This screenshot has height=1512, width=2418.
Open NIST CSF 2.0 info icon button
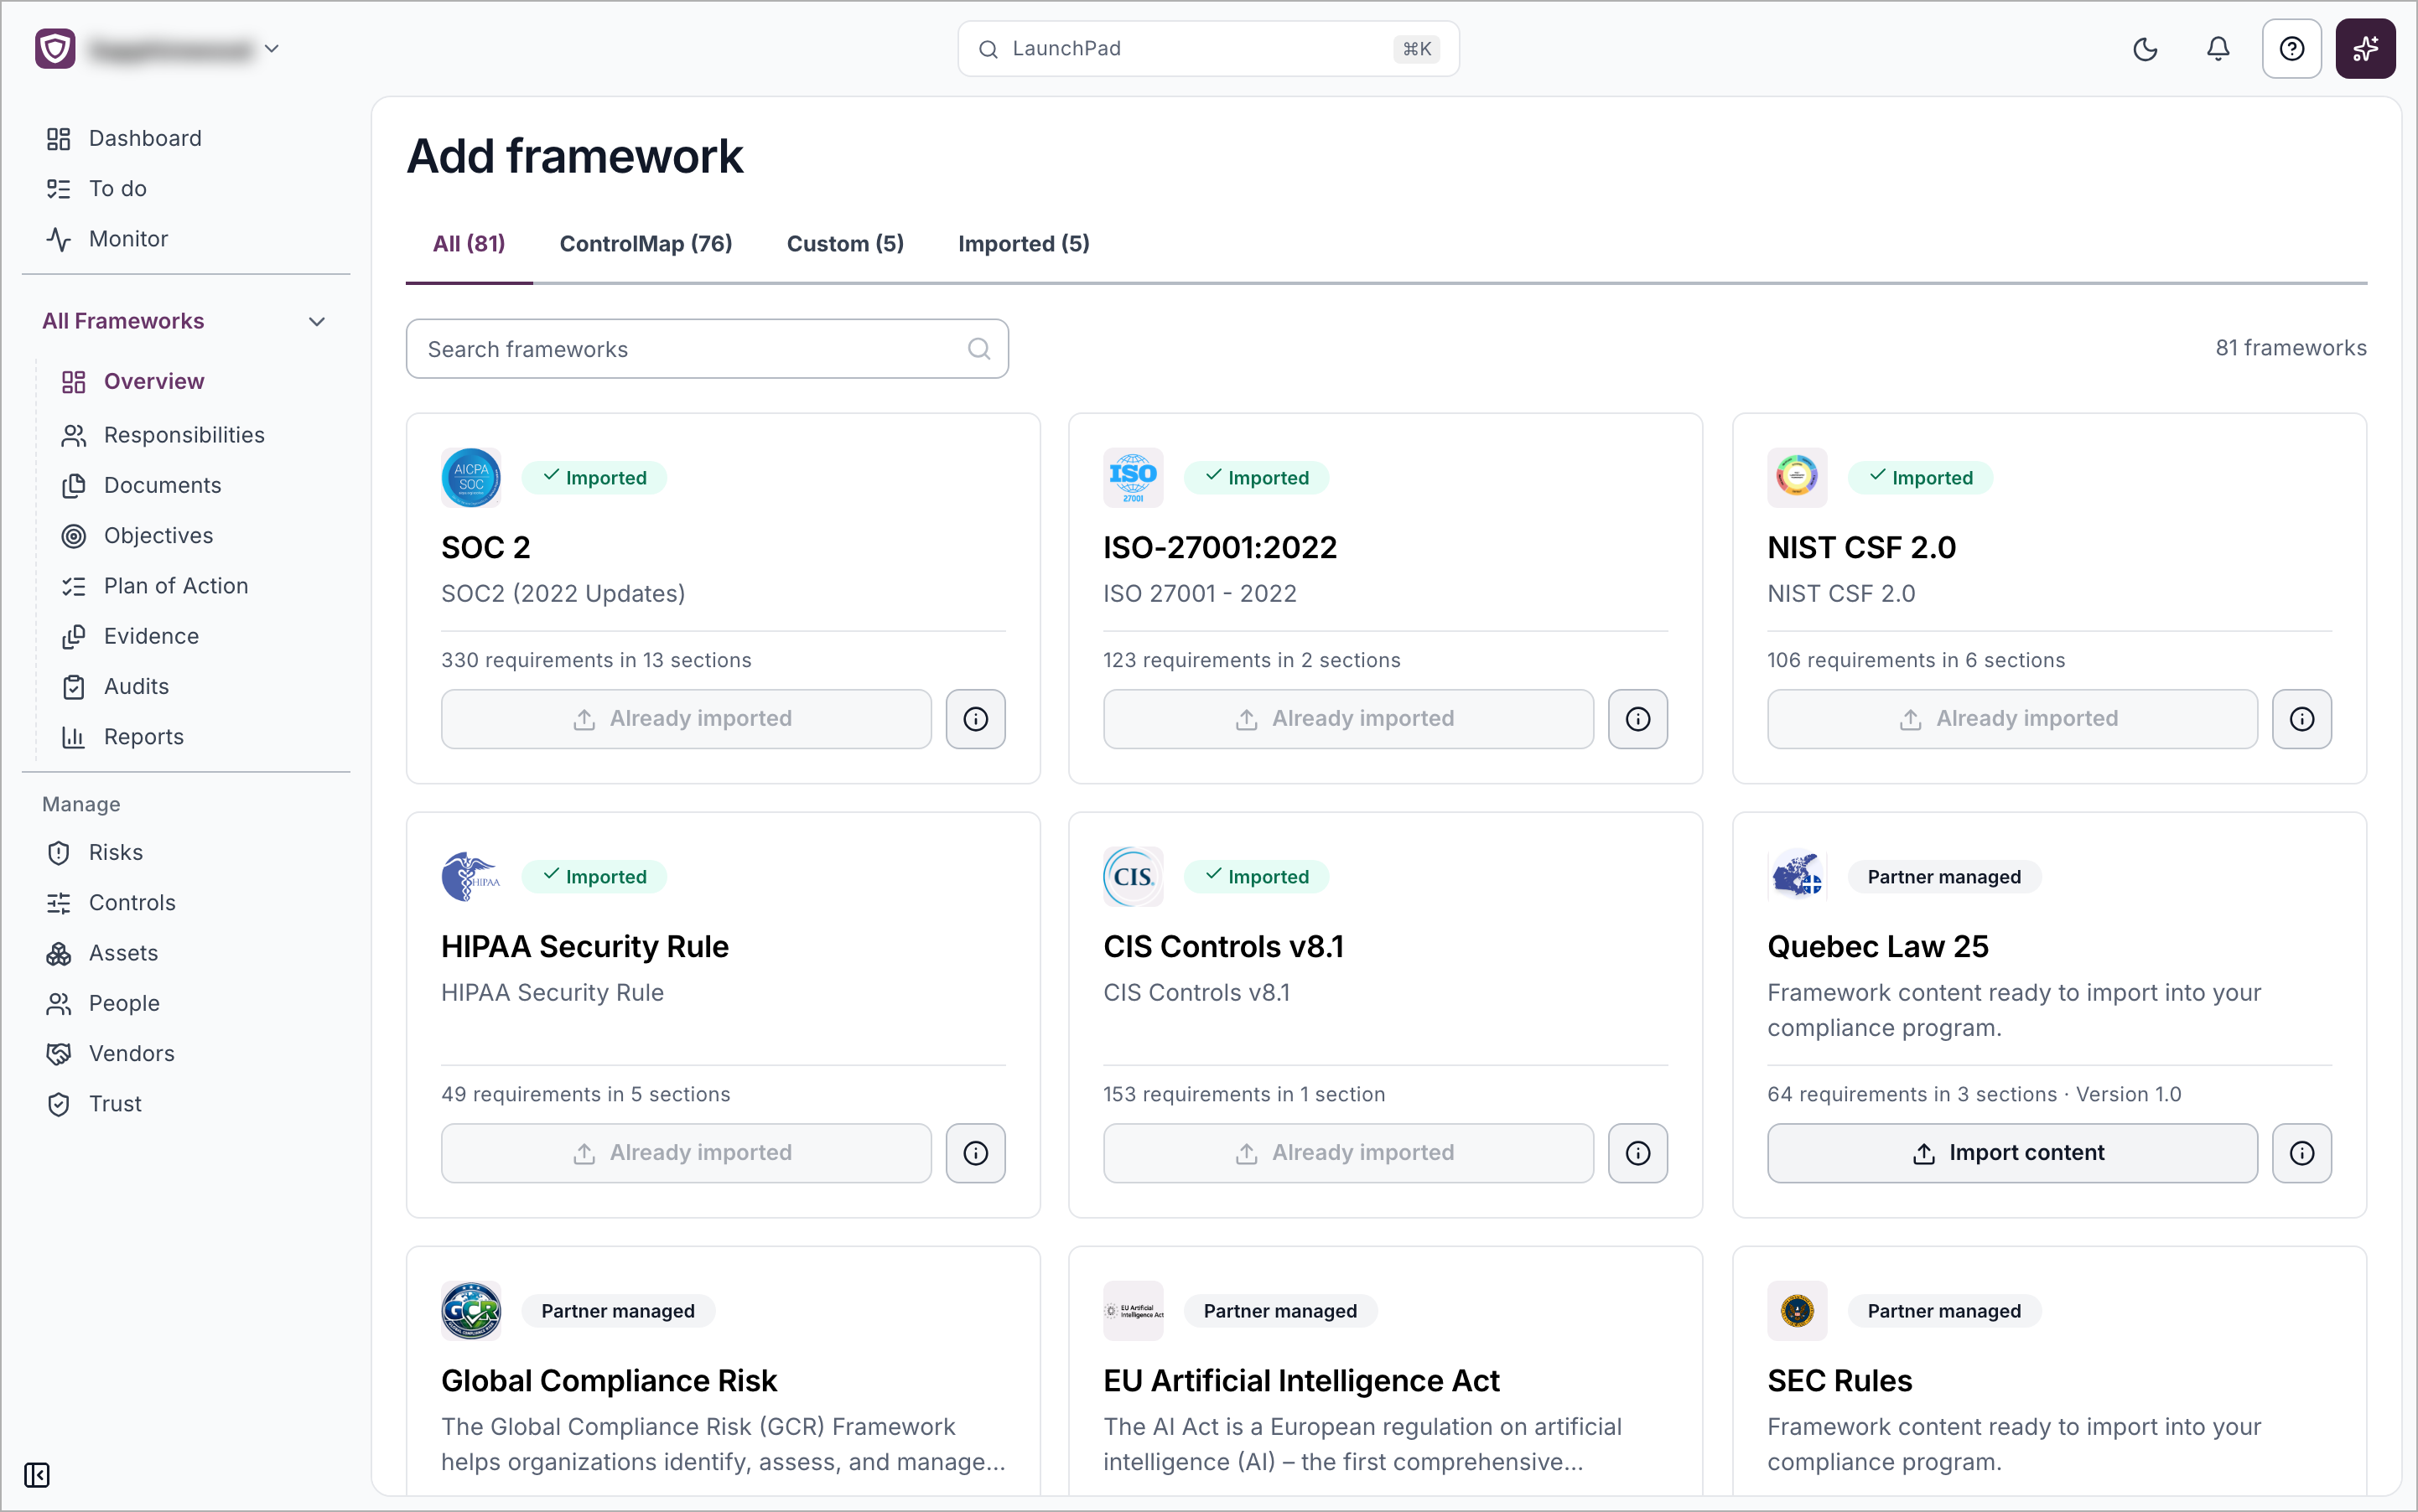pyautogui.click(x=2302, y=719)
